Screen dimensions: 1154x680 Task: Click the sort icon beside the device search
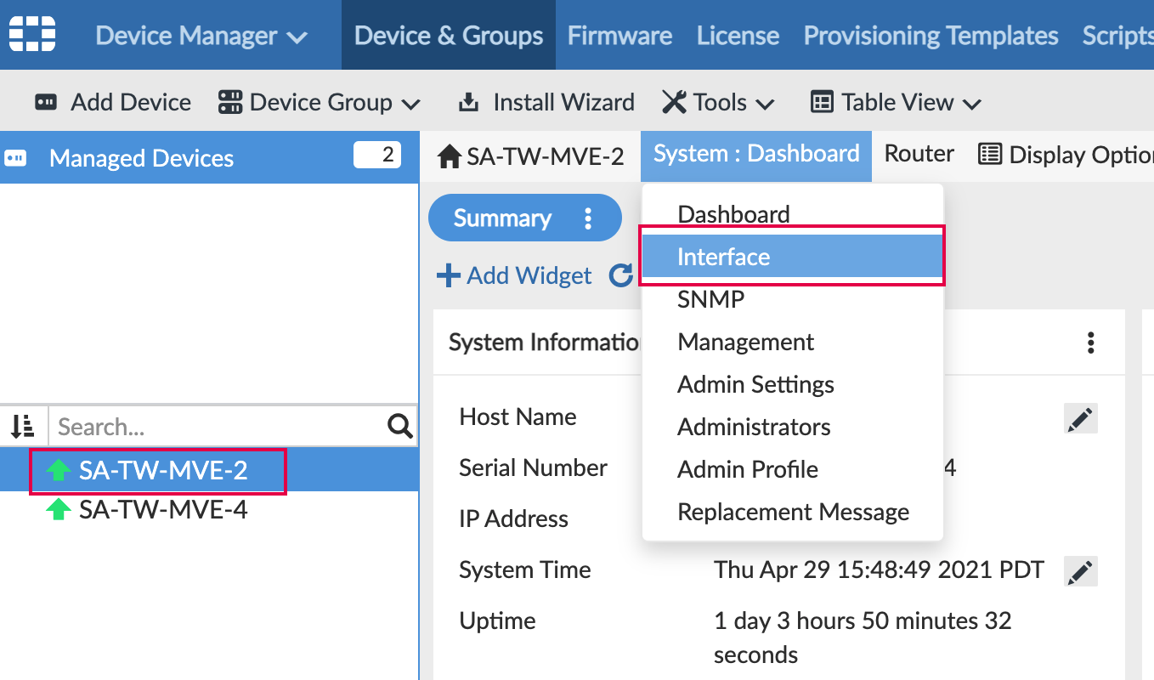23,426
